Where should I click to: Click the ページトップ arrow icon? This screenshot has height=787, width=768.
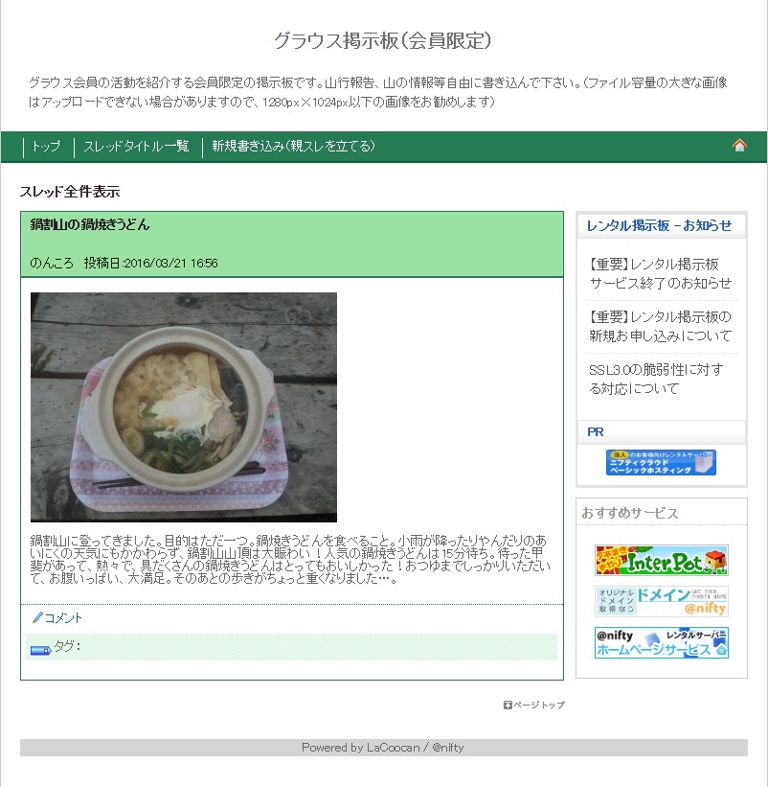(x=508, y=706)
